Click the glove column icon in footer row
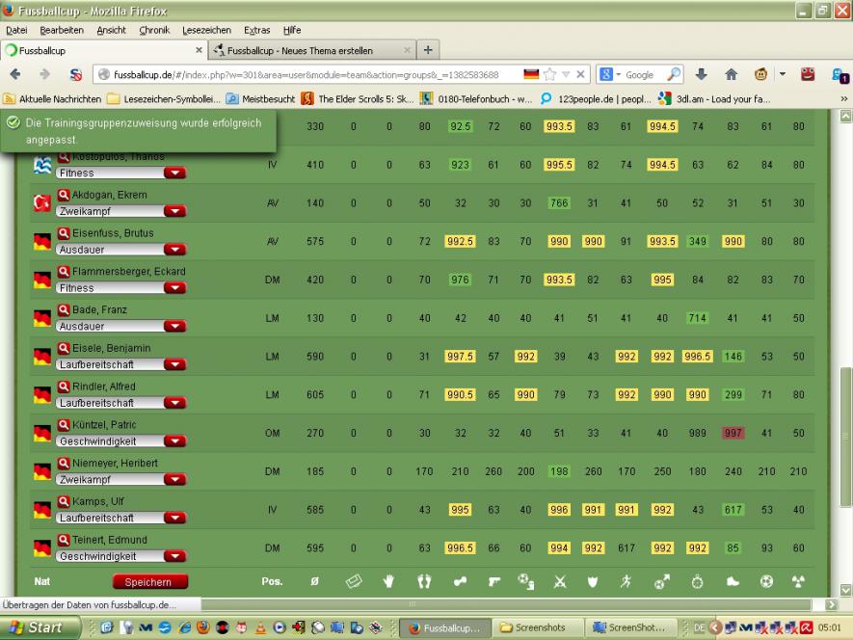The image size is (853, 640). pyautogui.click(x=389, y=581)
